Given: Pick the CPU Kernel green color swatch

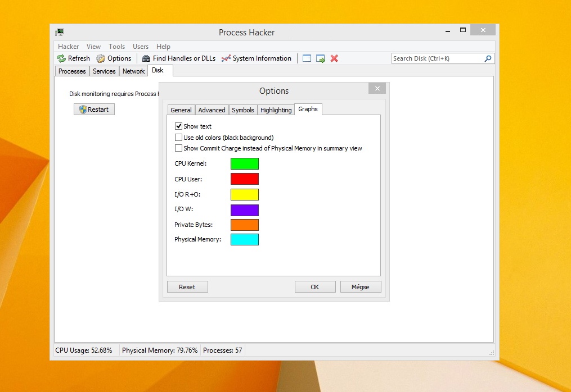Looking at the screenshot, I should pyautogui.click(x=245, y=163).
